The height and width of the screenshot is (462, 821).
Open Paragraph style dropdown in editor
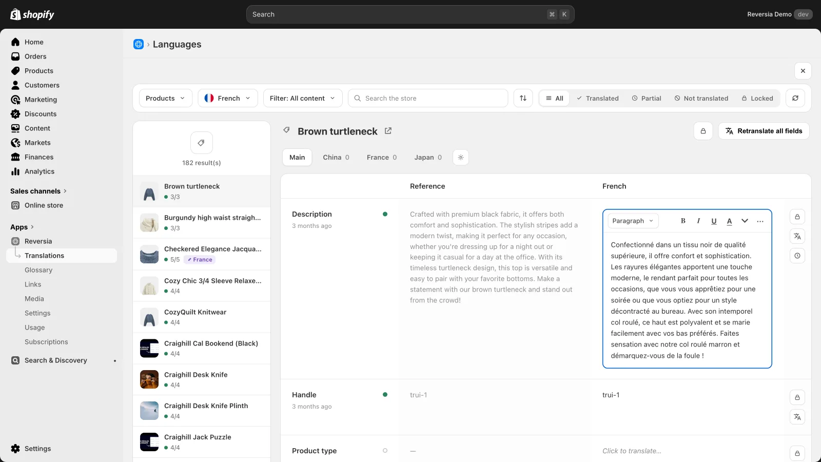tap(633, 221)
